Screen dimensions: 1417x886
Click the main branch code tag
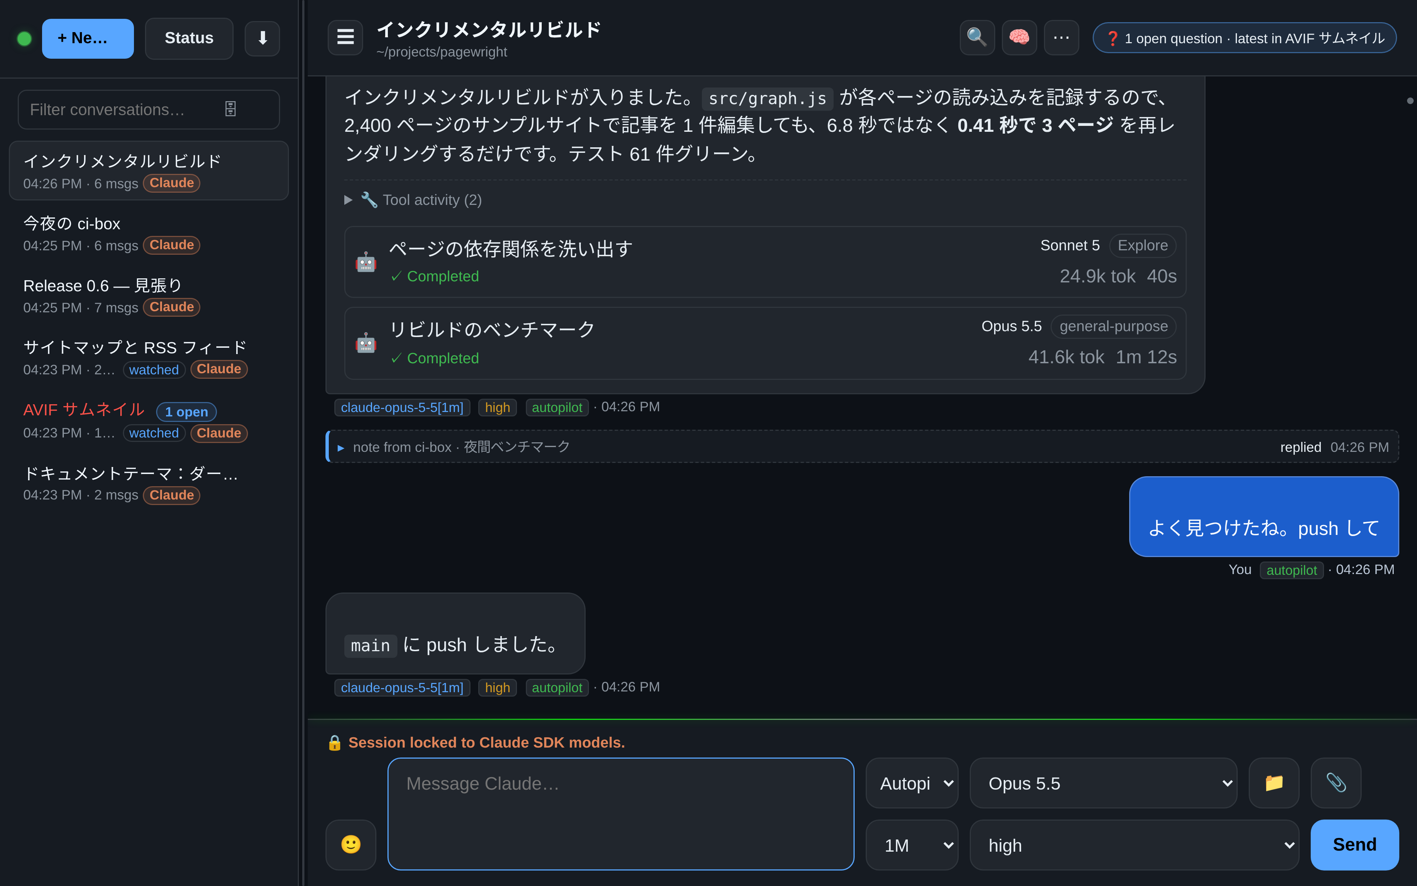(370, 646)
